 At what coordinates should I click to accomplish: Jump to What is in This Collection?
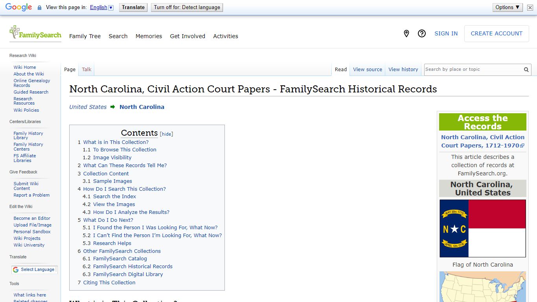coord(116,142)
